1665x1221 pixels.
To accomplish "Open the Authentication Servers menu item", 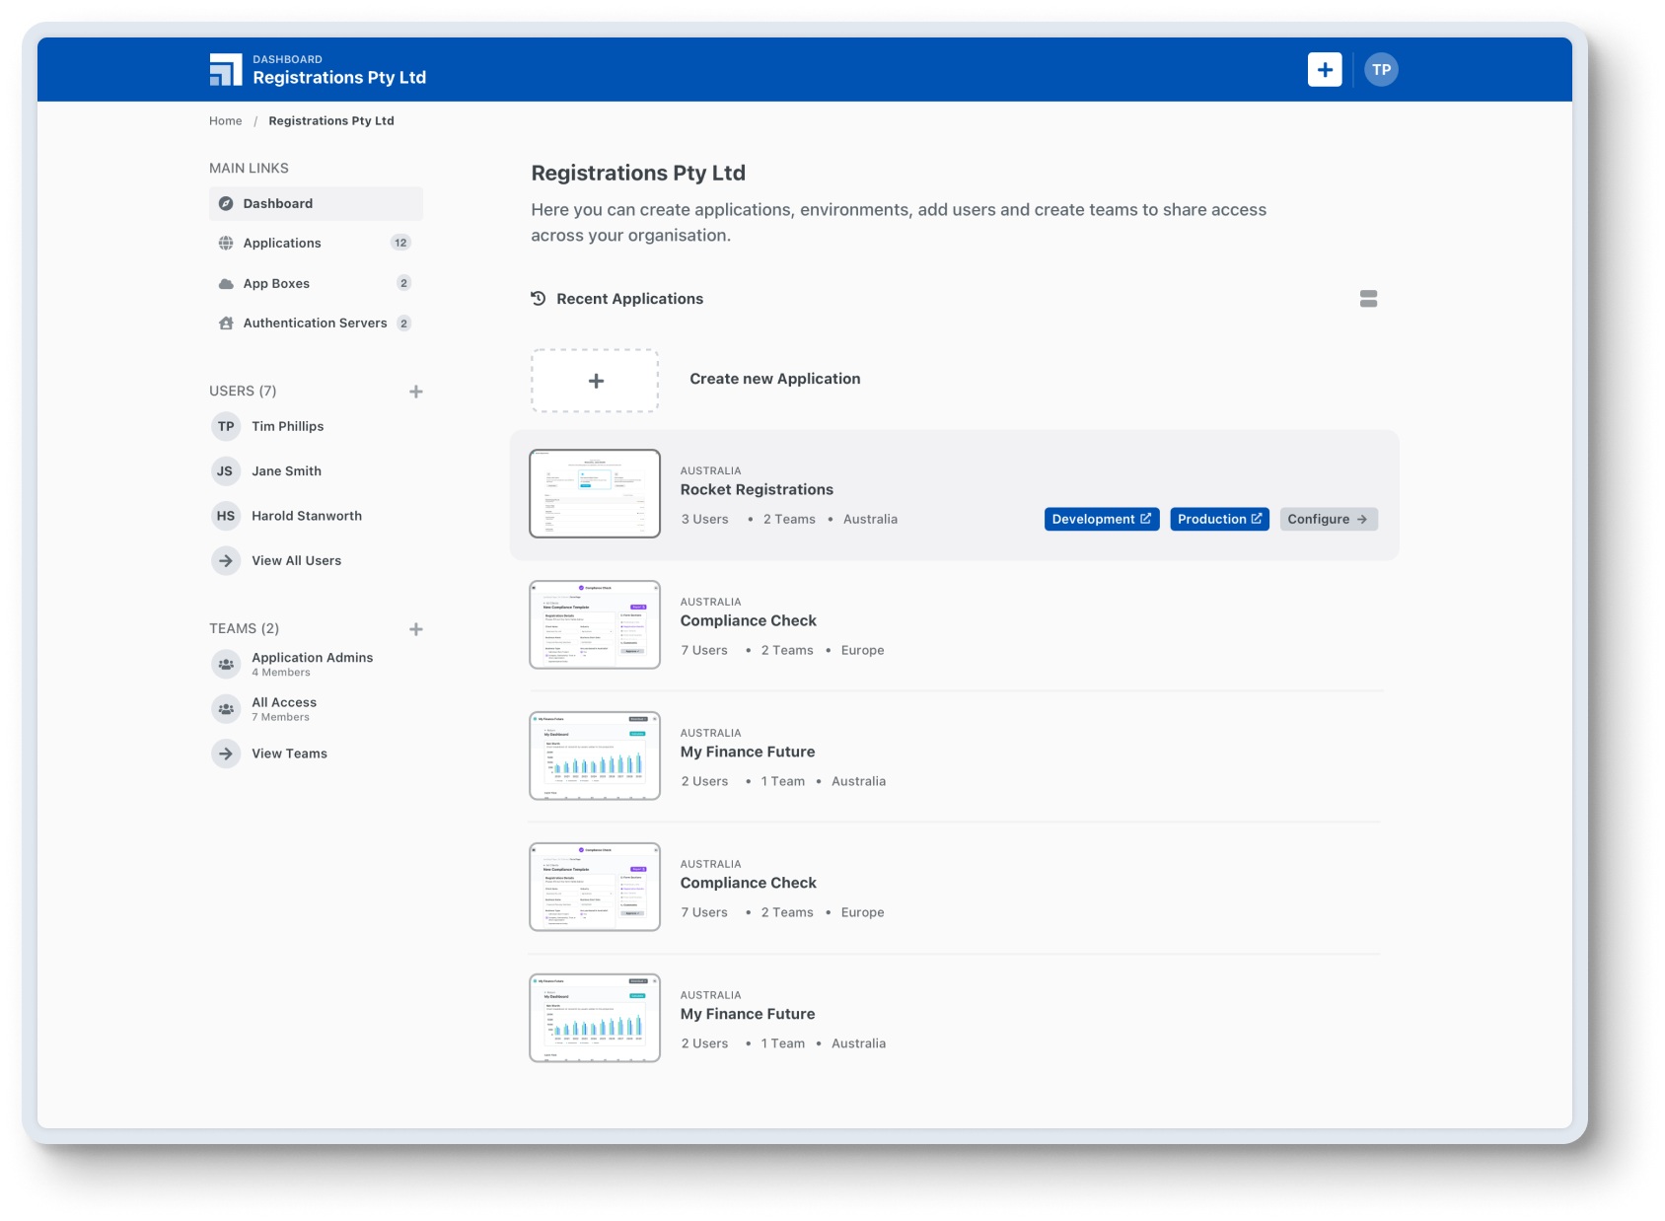I will [x=316, y=323].
